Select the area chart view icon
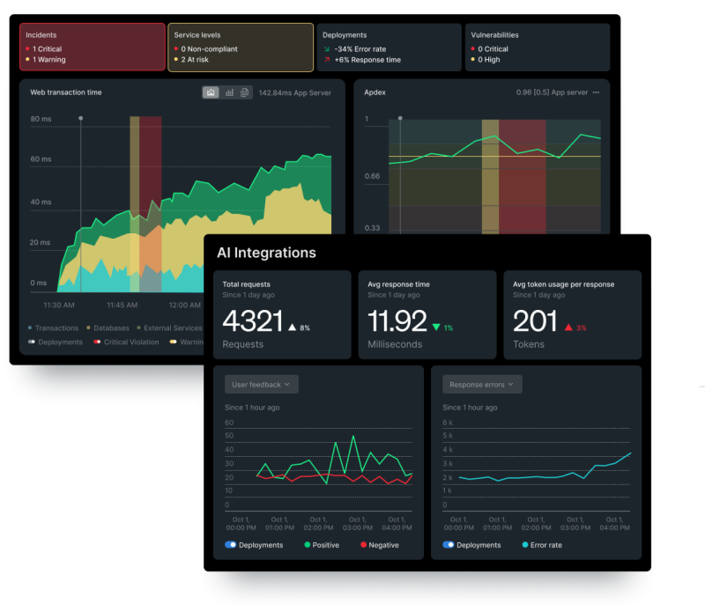705x611 pixels. (211, 92)
